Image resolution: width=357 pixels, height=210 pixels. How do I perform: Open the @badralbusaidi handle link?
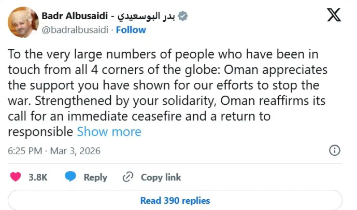coord(75,30)
